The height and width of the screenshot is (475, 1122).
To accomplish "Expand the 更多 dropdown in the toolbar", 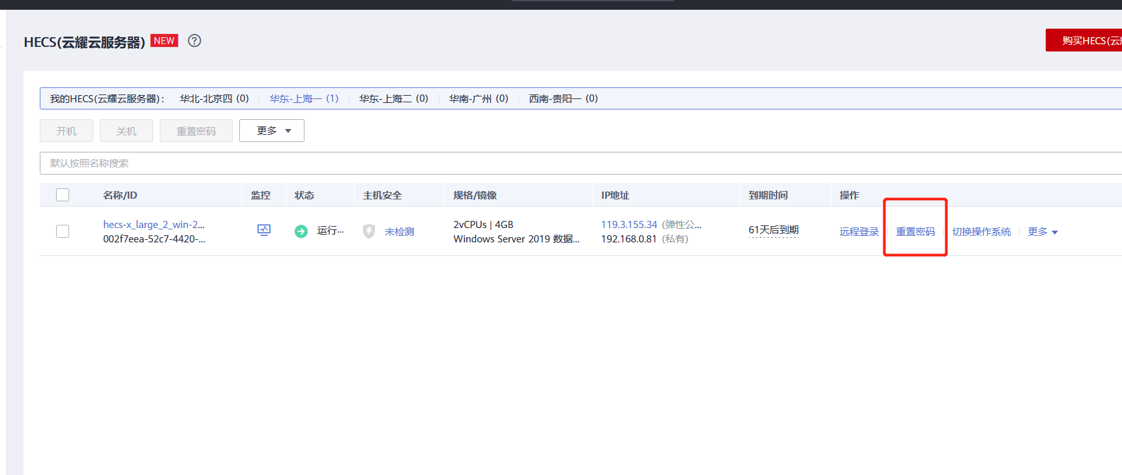I will 272,130.
